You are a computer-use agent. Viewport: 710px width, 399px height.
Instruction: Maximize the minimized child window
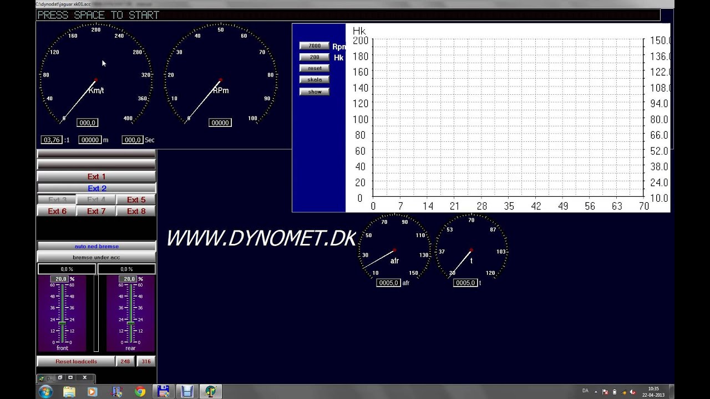71,378
